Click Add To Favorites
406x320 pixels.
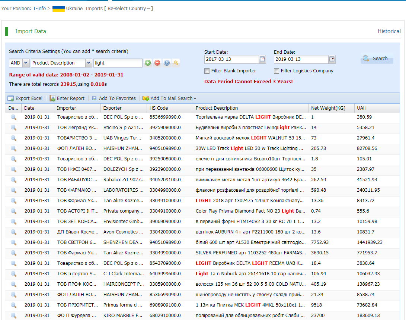pos(114,98)
